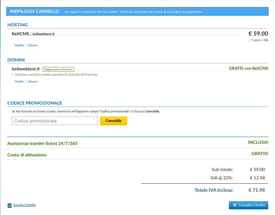Viewport: 275px width, 215px height.
Task: Click the keliwebtest.it domain name under DOMINI
Action: pos(26,69)
